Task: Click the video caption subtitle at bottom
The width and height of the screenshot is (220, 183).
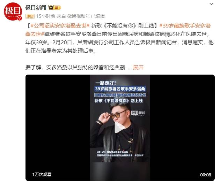Action: pyautogui.click(x=120, y=154)
